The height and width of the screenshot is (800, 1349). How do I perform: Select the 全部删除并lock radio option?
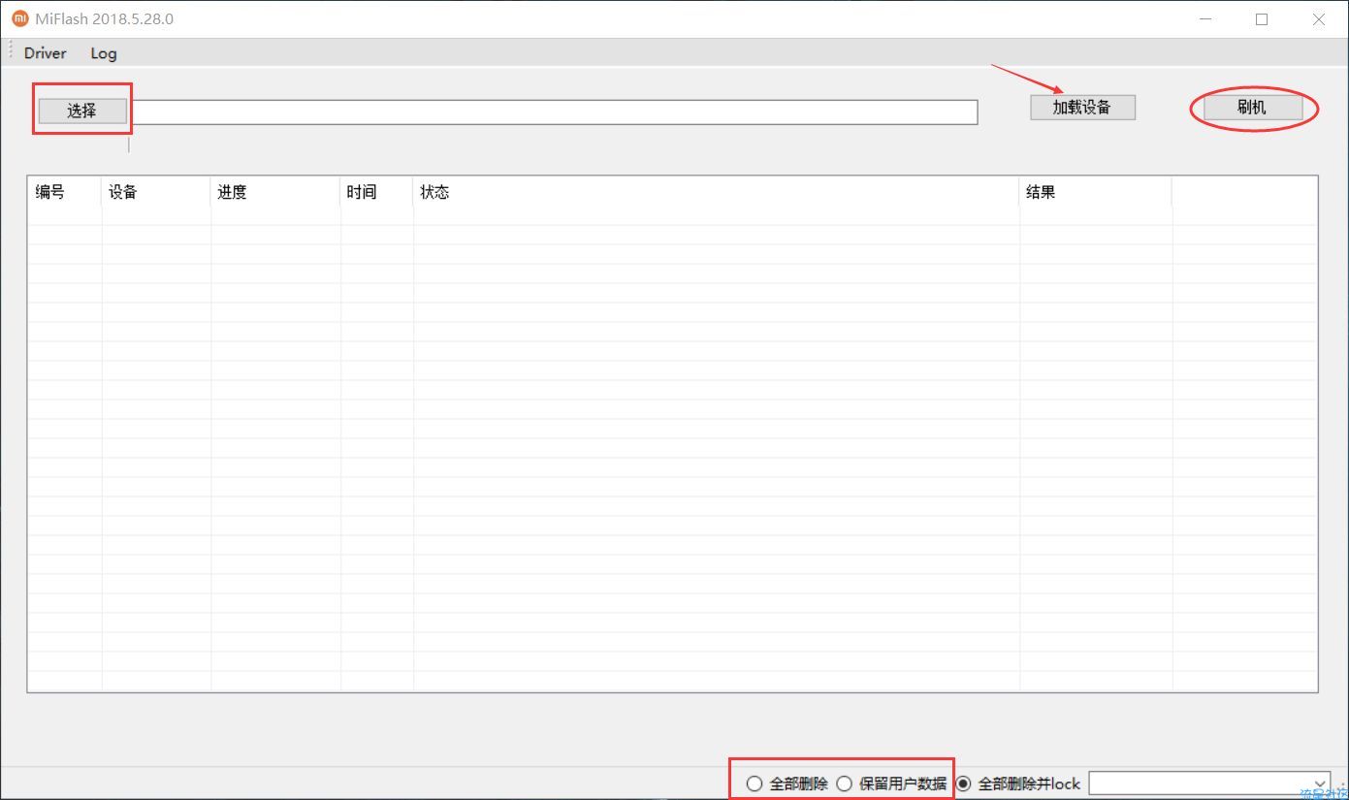(x=1018, y=784)
